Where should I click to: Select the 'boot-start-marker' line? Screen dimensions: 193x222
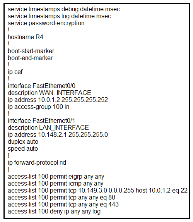point(31,51)
